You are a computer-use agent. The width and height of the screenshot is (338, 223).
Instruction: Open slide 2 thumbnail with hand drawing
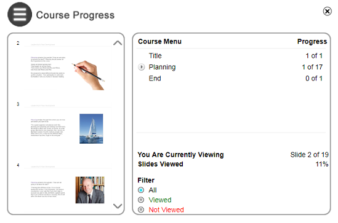(x=68, y=68)
